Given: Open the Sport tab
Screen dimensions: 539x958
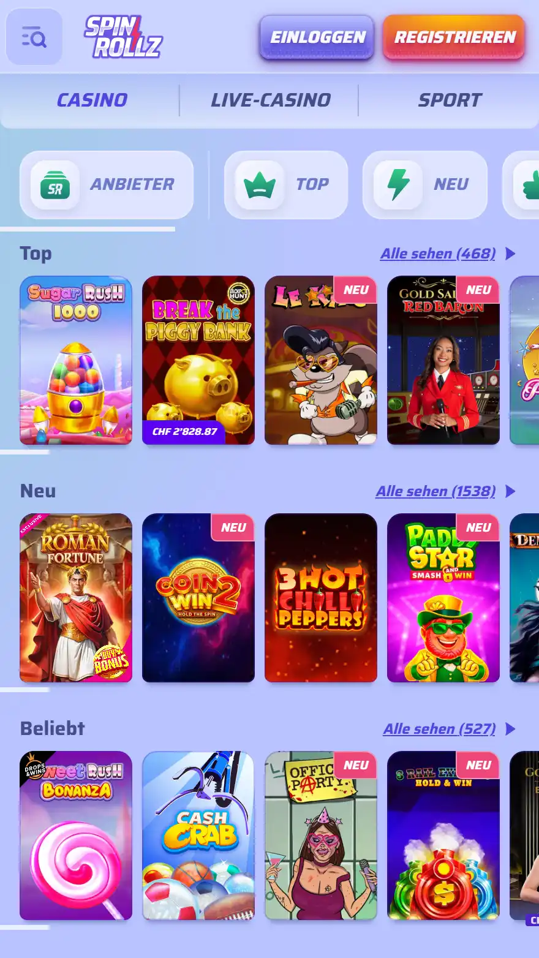Looking at the screenshot, I should (x=450, y=100).
